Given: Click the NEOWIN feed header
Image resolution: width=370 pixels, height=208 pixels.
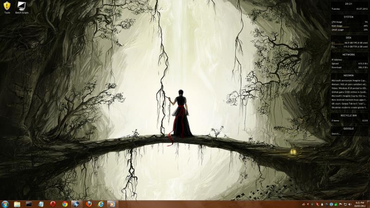Looking at the screenshot, I should click(349, 75).
